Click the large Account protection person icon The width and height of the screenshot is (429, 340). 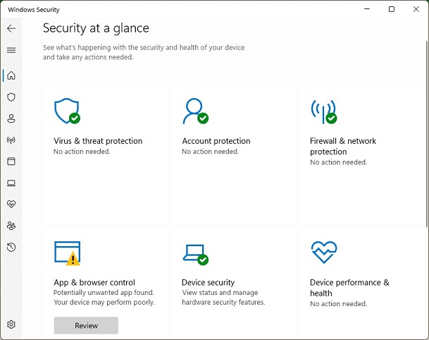196,111
